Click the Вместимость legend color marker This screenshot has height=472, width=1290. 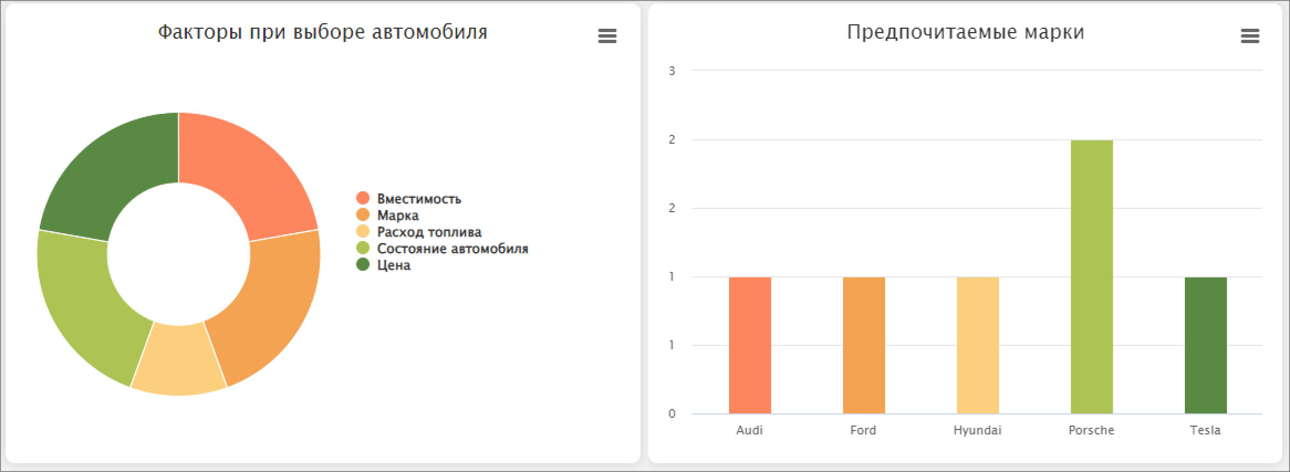[x=363, y=198]
